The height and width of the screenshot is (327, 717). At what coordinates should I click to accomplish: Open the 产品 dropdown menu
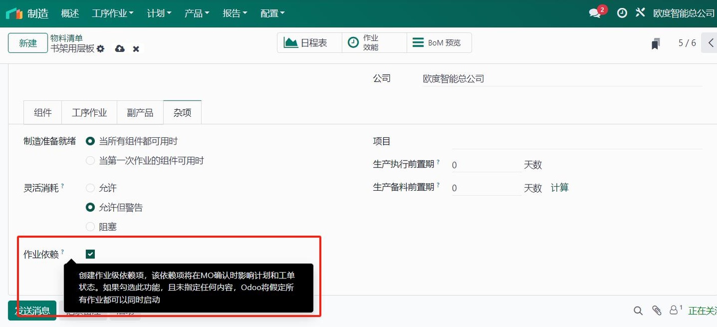[197, 13]
